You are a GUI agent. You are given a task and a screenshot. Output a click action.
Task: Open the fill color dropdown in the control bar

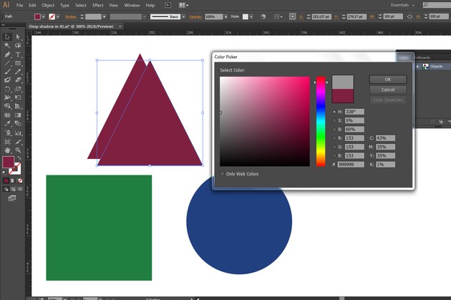point(44,16)
